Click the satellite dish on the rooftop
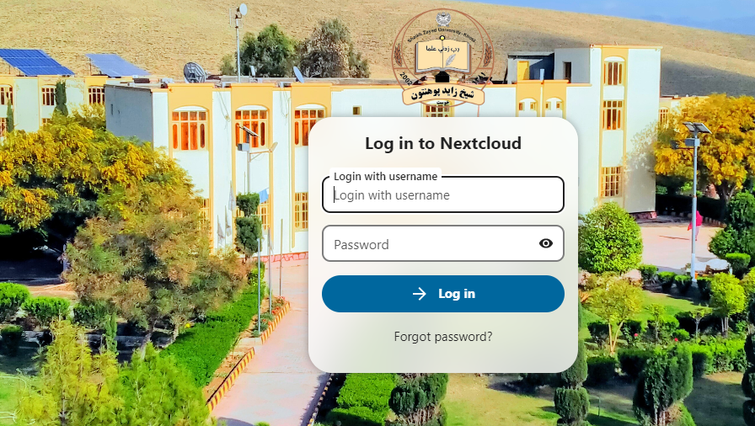Image resolution: width=755 pixels, height=426 pixels. (195, 72)
